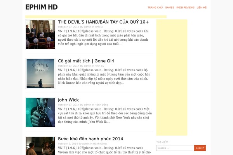Open admin author link under John Wick

(x=87, y=105)
